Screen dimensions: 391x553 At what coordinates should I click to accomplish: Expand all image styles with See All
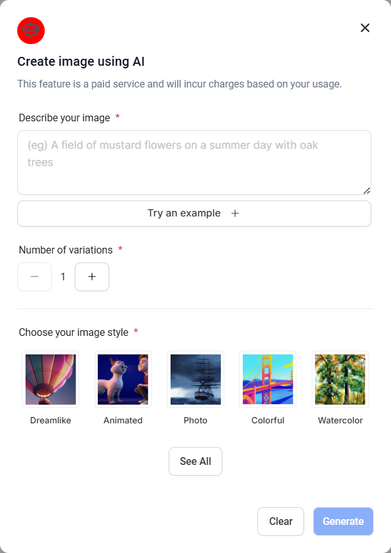point(195,461)
